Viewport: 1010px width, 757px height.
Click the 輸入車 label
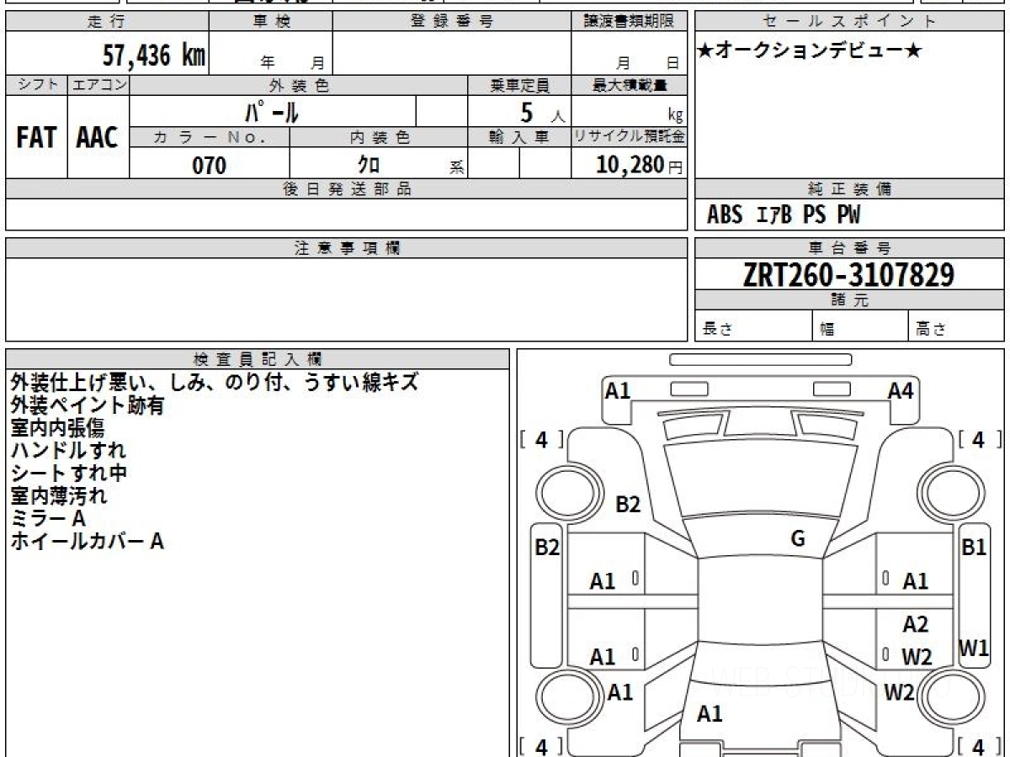(519, 138)
